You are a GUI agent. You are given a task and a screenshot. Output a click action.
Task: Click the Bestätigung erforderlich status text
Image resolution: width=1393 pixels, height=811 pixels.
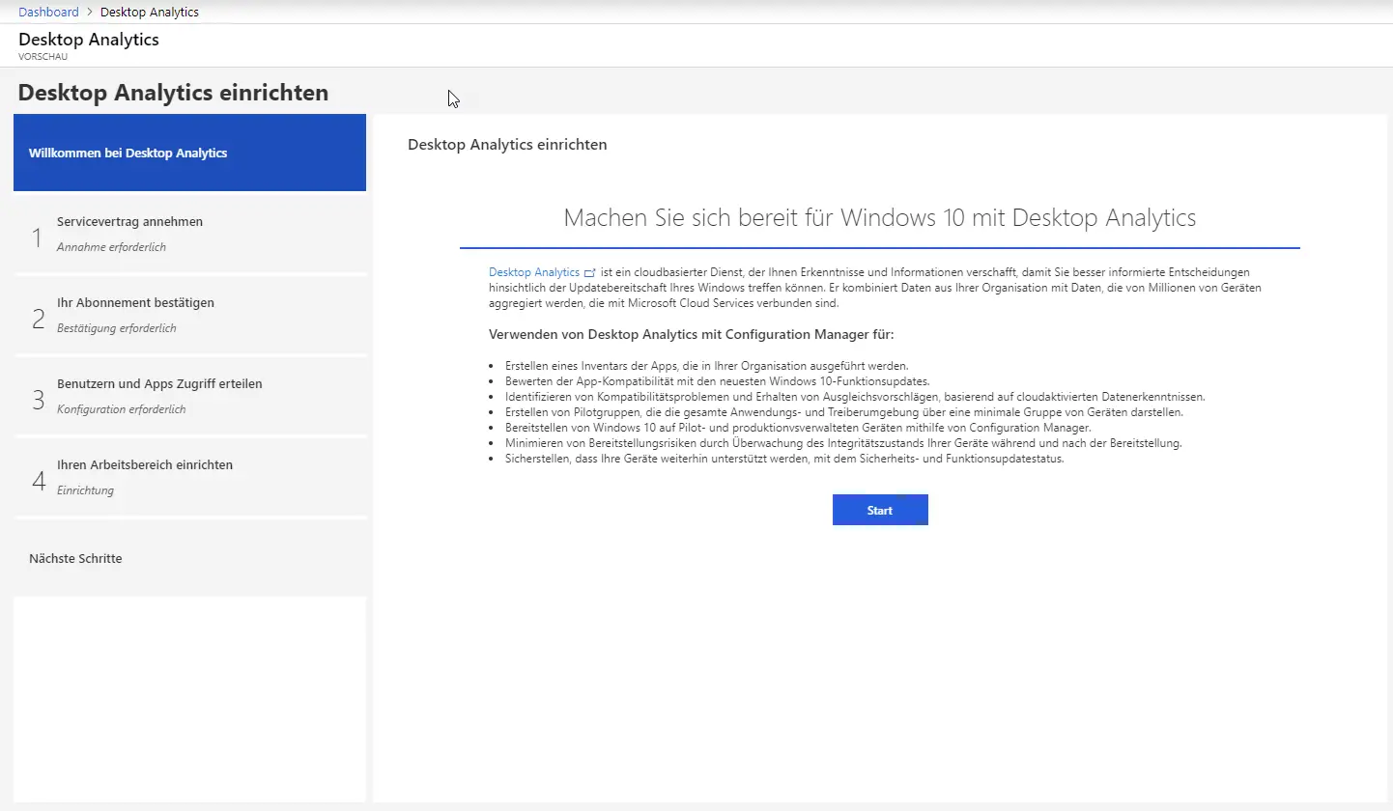117,328
